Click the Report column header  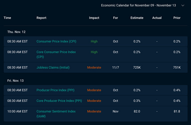coord(41,18)
